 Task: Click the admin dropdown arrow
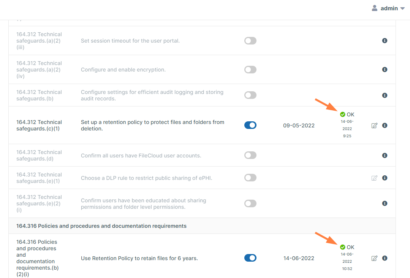pyautogui.click(x=402, y=9)
